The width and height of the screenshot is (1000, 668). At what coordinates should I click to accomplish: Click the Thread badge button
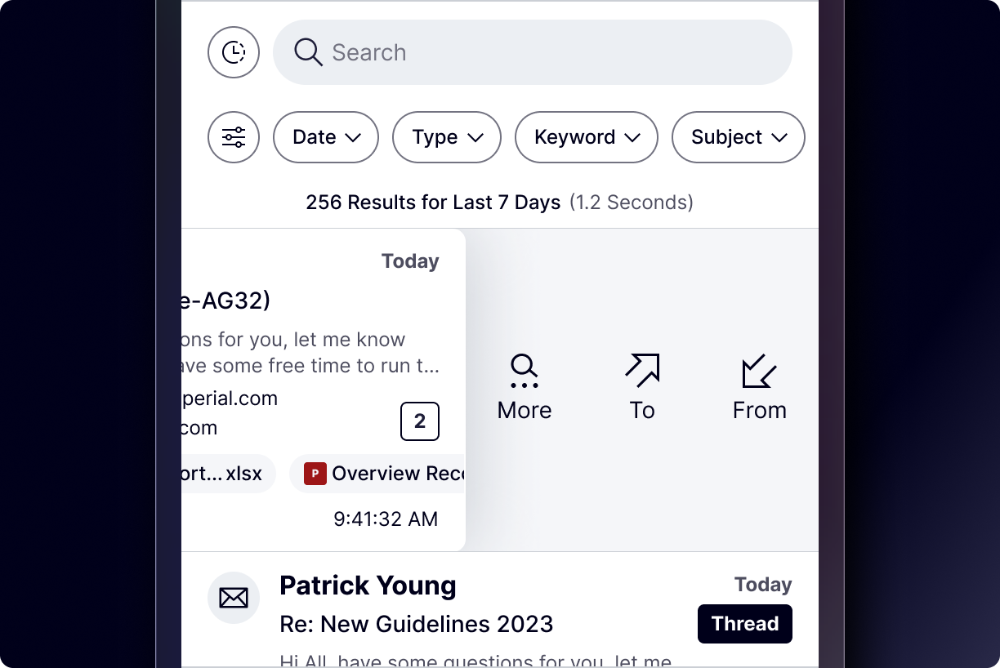click(x=744, y=624)
